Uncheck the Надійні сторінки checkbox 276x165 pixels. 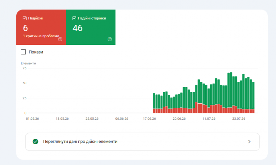[74, 18]
